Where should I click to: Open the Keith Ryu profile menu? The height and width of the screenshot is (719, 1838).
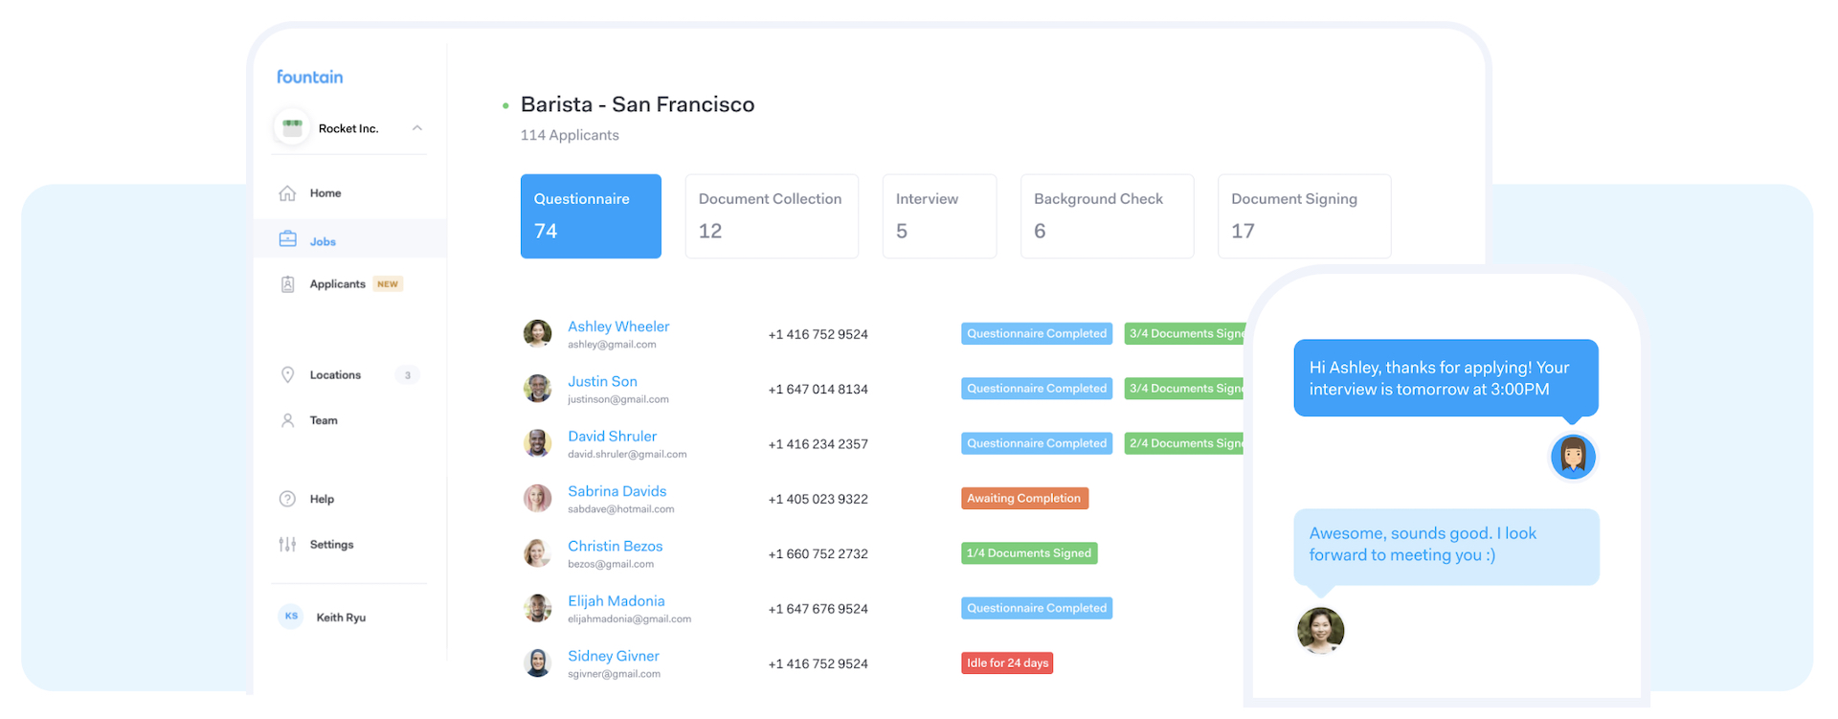pyautogui.click(x=340, y=618)
